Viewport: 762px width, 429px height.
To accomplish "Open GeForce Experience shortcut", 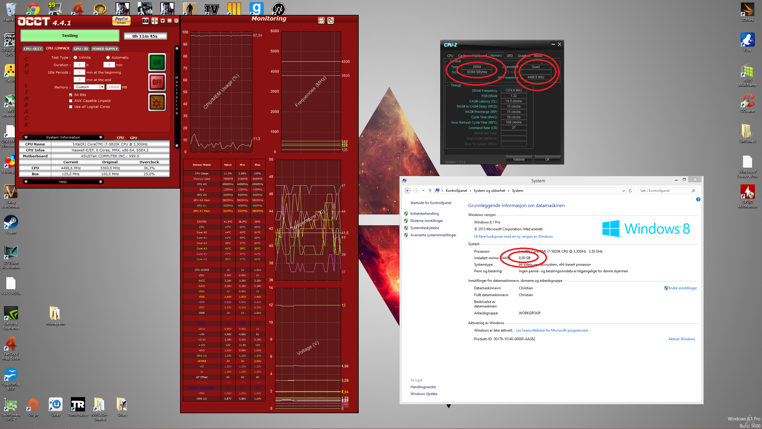I will (11, 318).
